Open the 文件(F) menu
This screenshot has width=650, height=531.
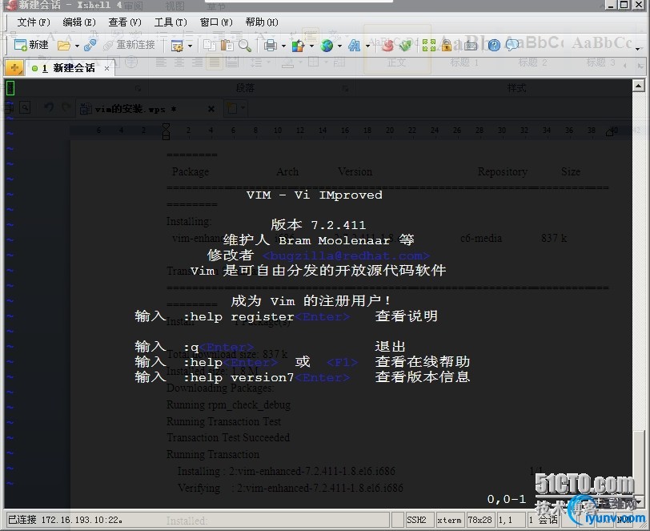pyautogui.click(x=33, y=22)
